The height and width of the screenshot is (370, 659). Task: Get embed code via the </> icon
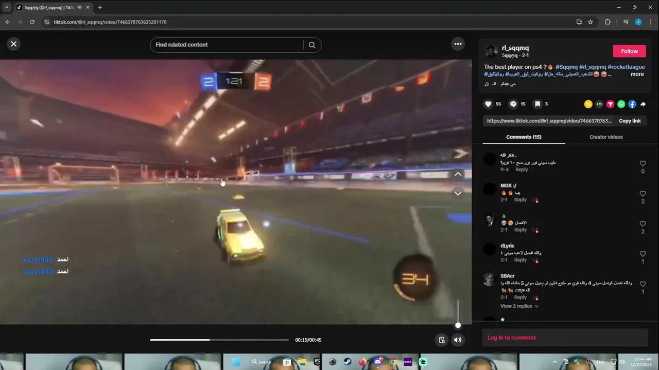tap(599, 104)
